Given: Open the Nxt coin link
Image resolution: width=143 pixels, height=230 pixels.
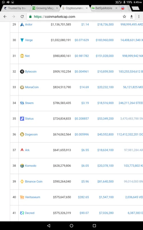Looking at the screenshot, I should [27, 56].
